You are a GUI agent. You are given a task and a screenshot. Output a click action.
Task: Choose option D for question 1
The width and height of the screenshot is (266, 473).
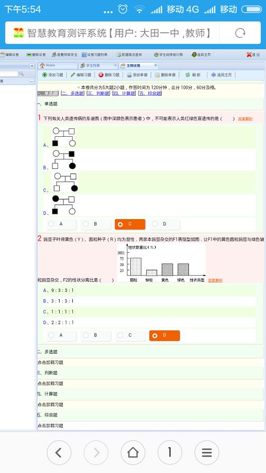(165, 224)
